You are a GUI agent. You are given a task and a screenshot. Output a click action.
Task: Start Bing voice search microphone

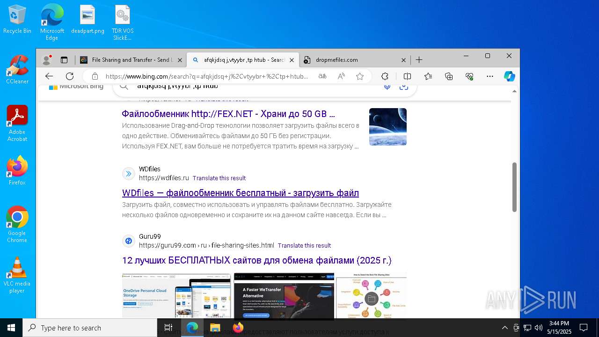[x=387, y=87]
